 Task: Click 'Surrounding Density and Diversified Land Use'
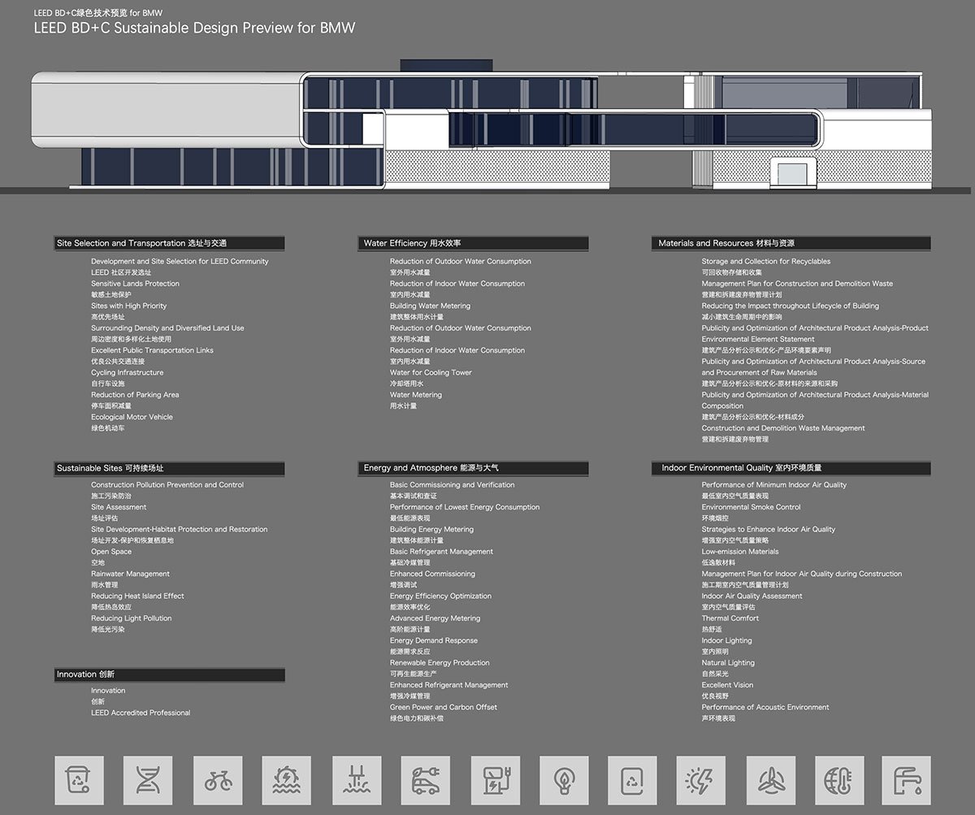click(x=167, y=328)
